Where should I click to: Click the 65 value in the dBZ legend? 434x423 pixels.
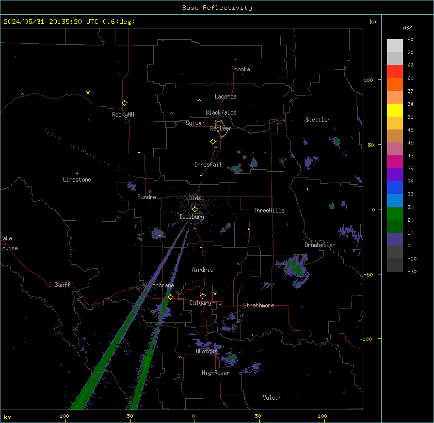(x=410, y=66)
